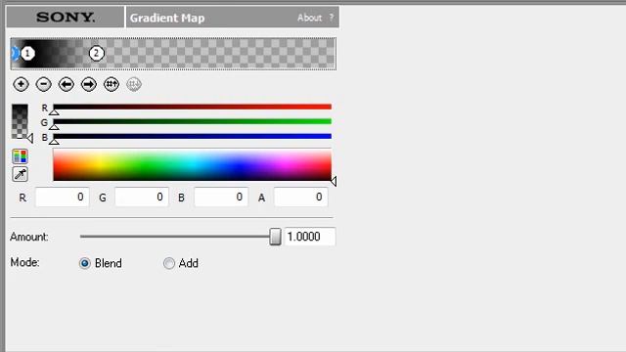Activate the eyedropper color picker

tap(20, 174)
